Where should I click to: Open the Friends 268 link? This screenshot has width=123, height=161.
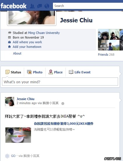[x=106, y=55]
